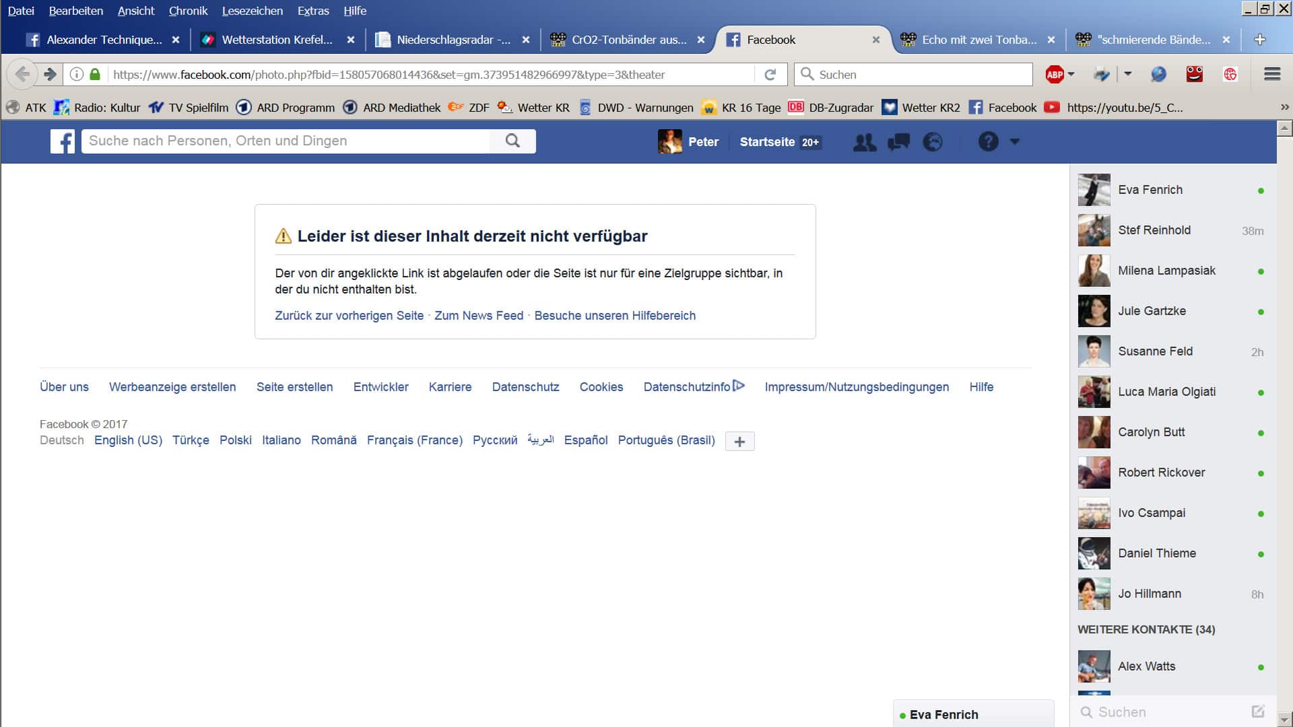Show more bookmarks with the chevron

1284,107
